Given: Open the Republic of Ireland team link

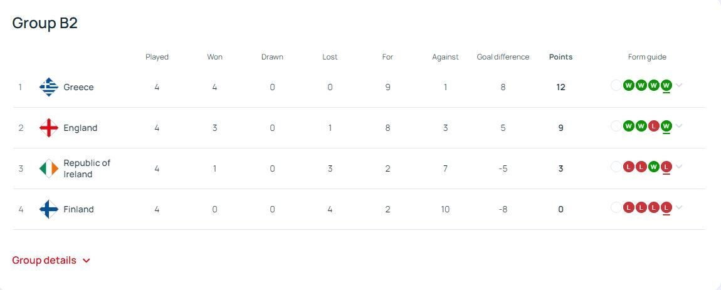Looking at the screenshot, I should point(87,168).
